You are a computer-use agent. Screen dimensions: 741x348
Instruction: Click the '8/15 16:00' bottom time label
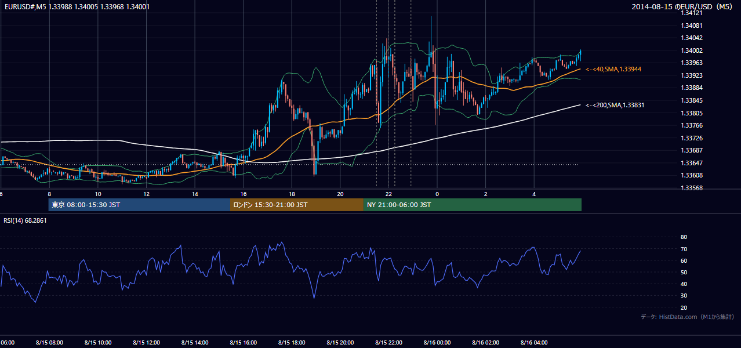click(x=244, y=343)
